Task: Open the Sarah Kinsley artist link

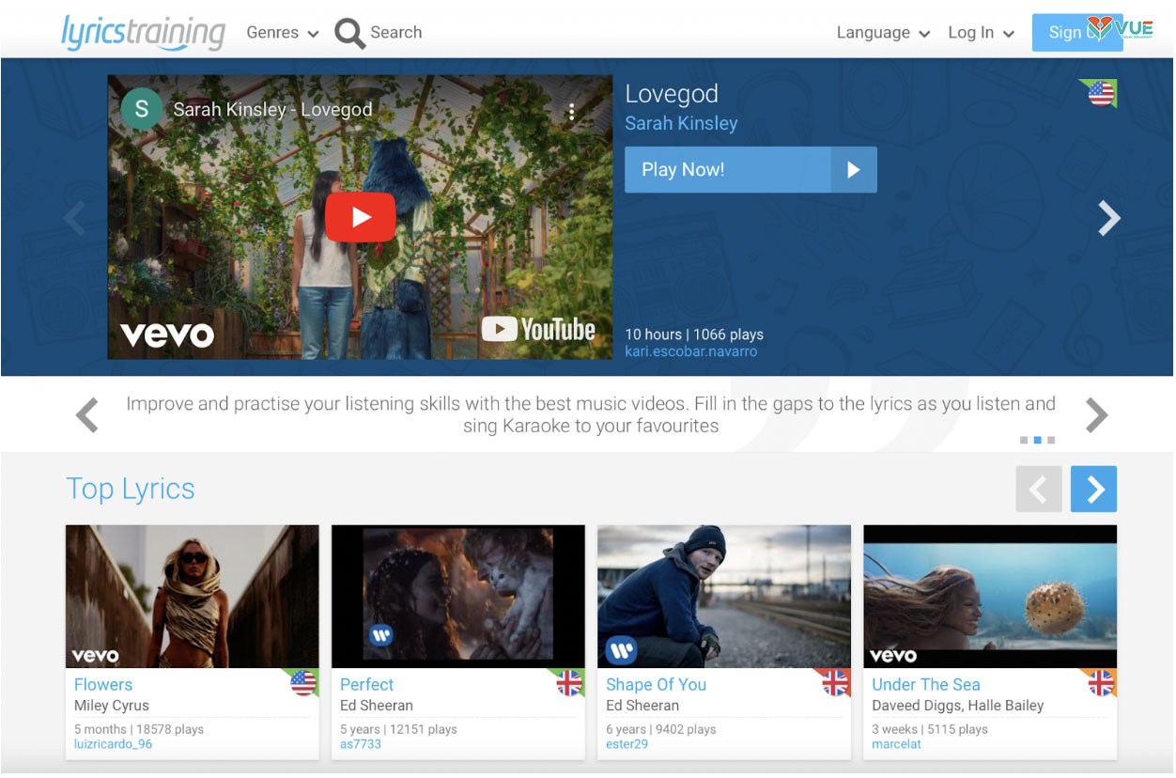Action: 681,123
